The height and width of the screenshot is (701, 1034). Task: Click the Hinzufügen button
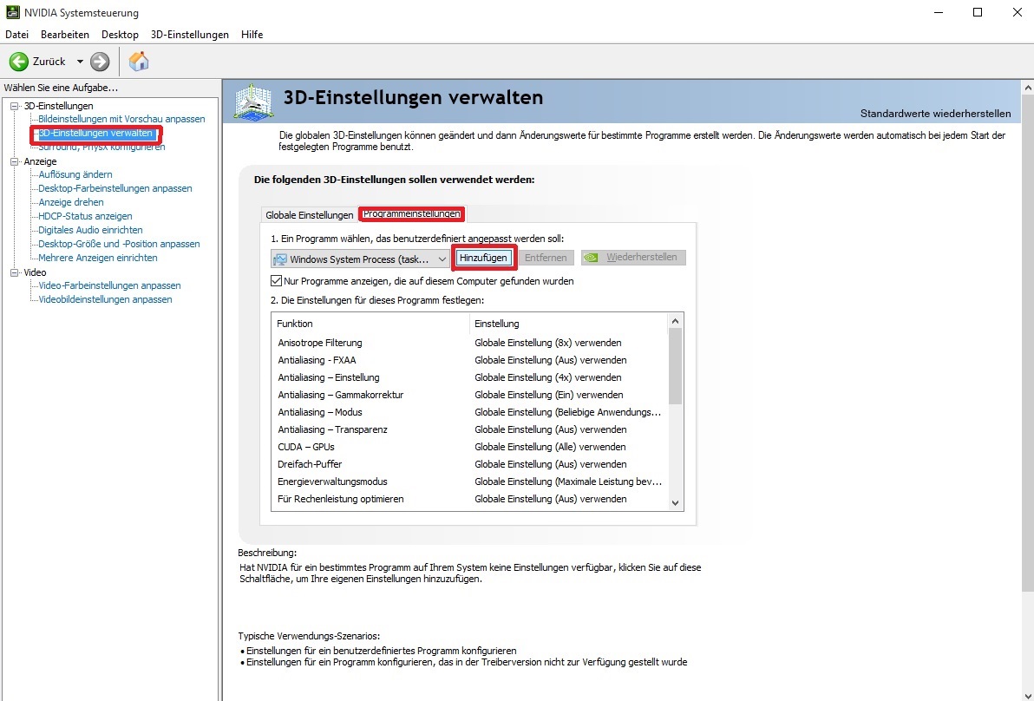pyautogui.click(x=483, y=258)
